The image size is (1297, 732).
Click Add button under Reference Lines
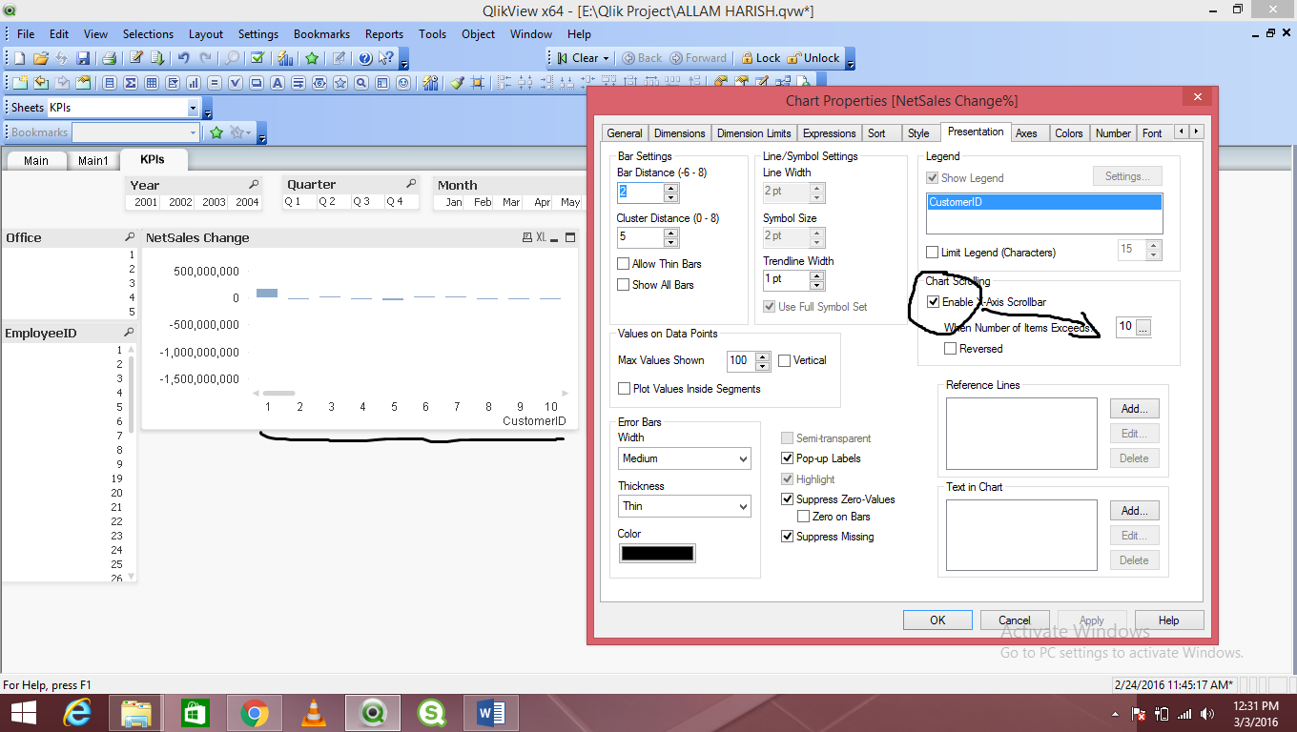tap(1134, 409)
